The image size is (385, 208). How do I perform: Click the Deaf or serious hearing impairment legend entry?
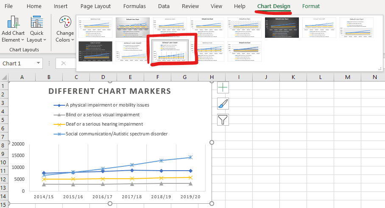(104, 124)
